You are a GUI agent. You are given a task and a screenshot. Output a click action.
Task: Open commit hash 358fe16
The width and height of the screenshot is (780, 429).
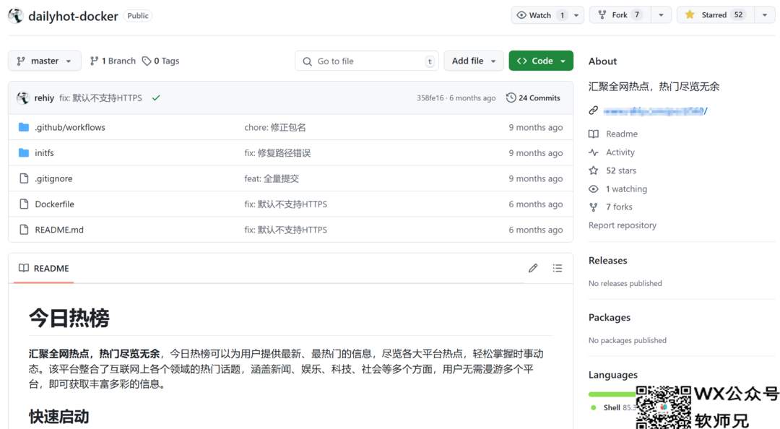coord(430,98)
